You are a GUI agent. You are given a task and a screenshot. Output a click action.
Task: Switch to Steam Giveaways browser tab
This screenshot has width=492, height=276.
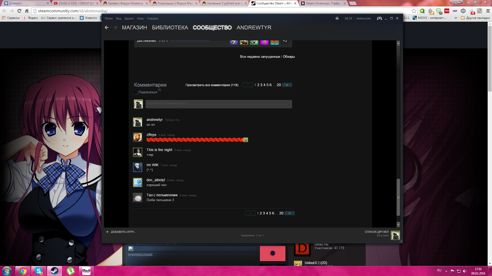323,3
